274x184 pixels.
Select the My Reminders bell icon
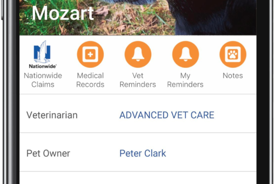(185, 54)
